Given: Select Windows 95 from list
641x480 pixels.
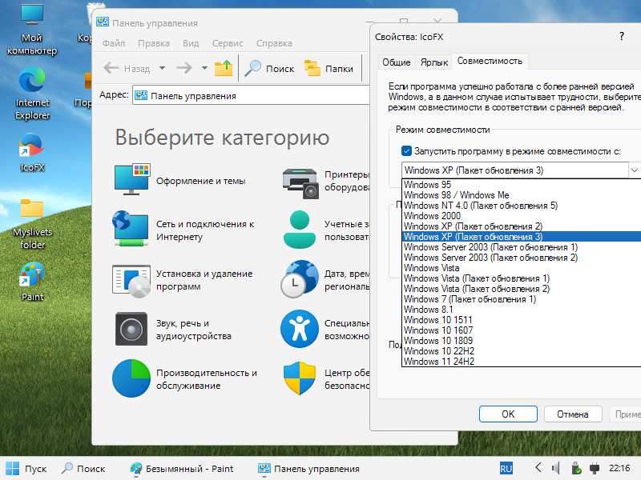Looking at the screenshot, I should point(522,185).
